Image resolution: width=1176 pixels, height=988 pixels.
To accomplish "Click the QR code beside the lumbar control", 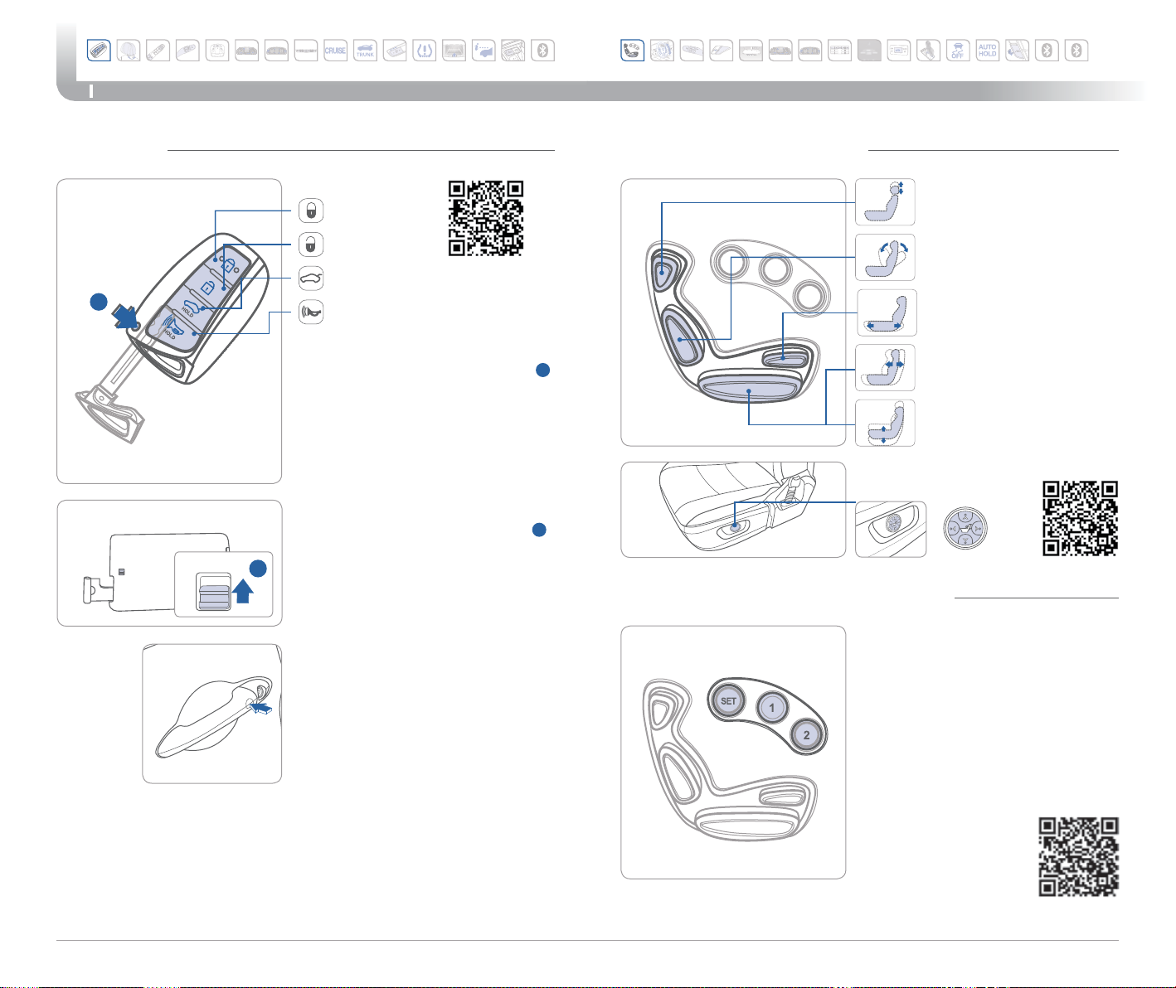I will coord(1080,519).
